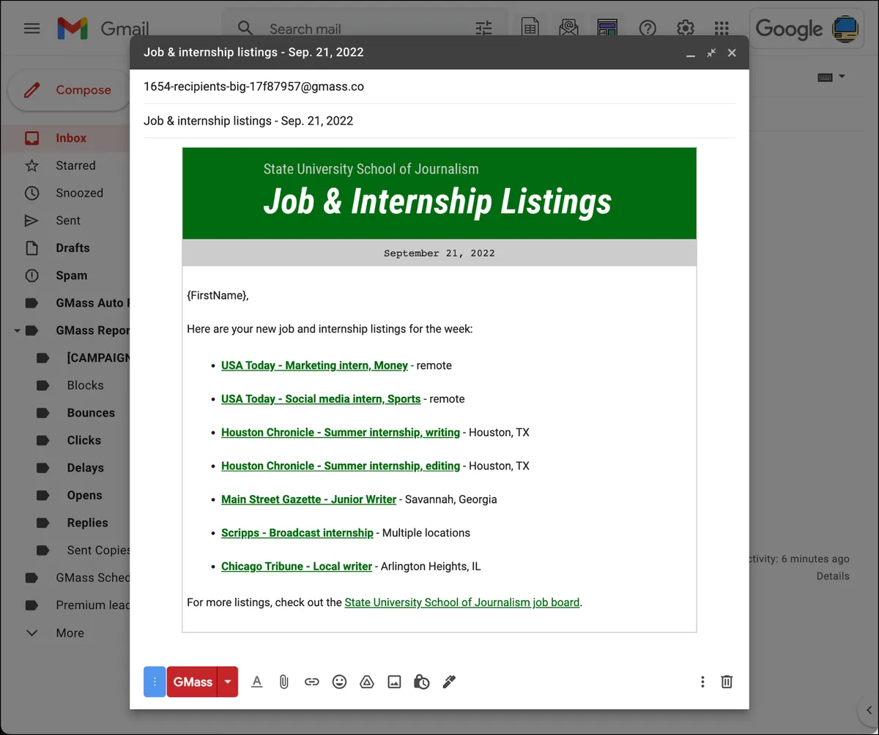The image size is (879, 735).
Task: Insert signature pen icon
Action: click(x=449, y=682)
